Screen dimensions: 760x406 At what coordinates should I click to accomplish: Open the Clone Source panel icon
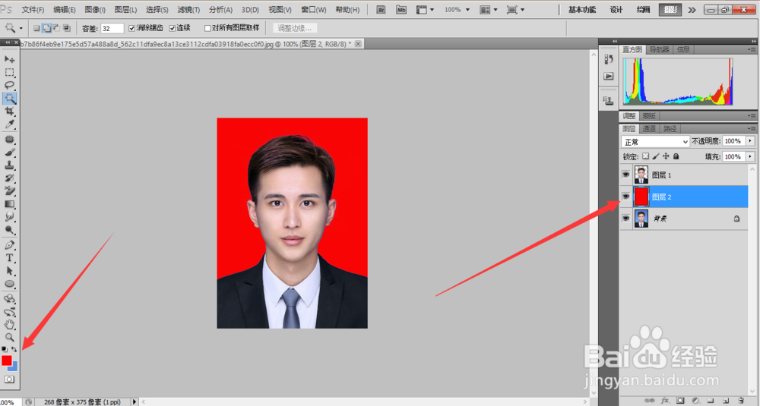(608, 100)
